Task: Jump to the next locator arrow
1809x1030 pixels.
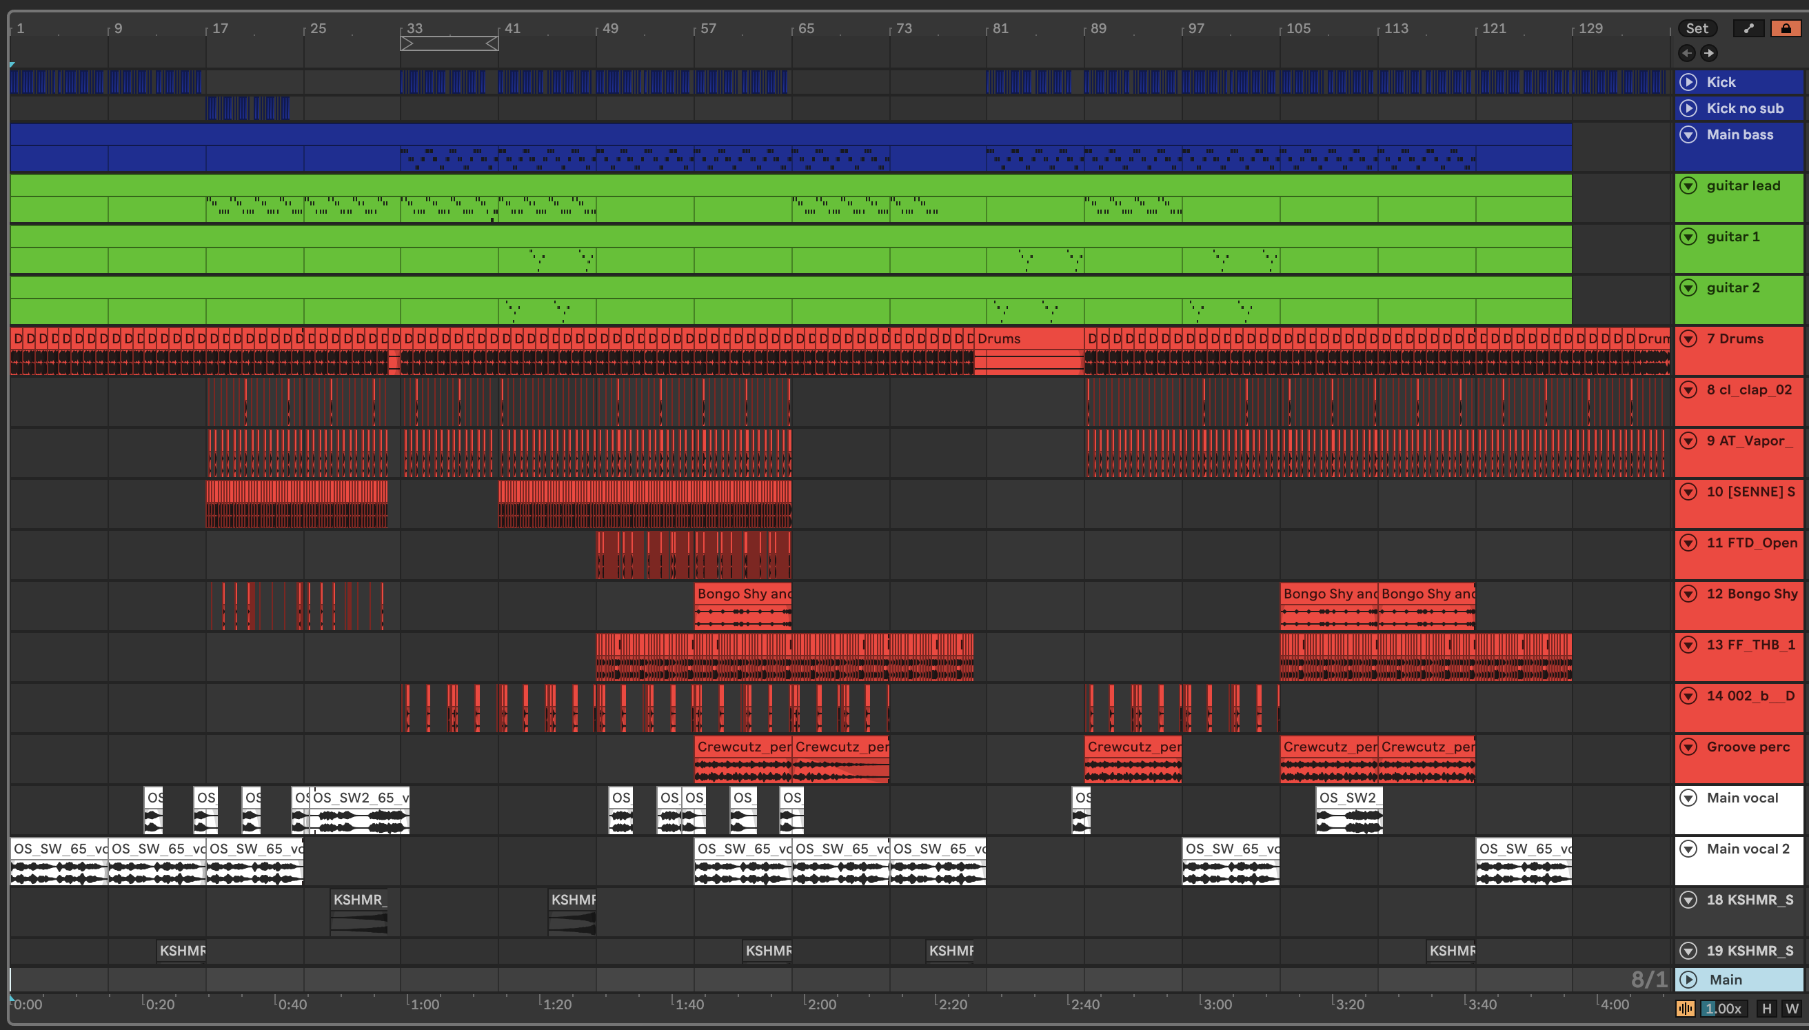Action: pyautogui.click(x=1708, y=53)
